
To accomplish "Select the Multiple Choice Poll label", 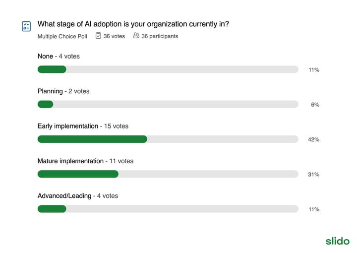I will click(62, 36).
